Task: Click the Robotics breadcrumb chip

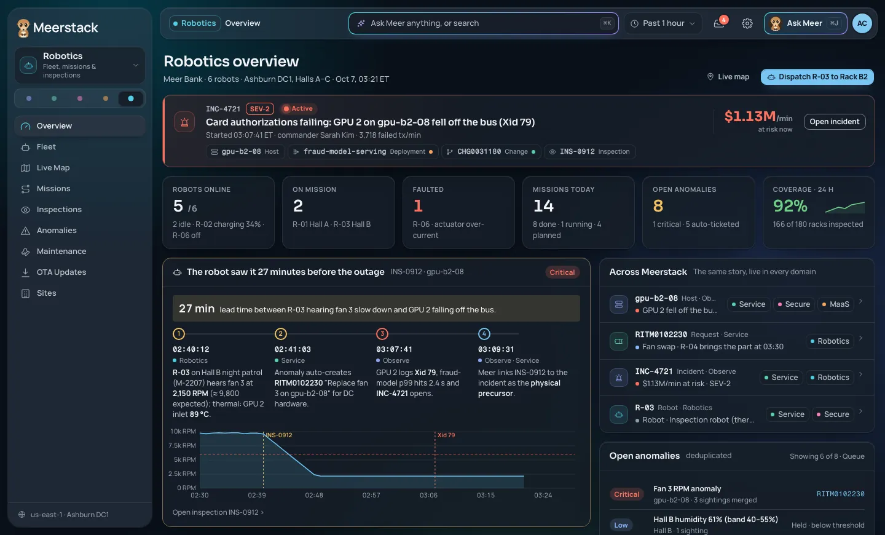Action: tap(195, 23)
